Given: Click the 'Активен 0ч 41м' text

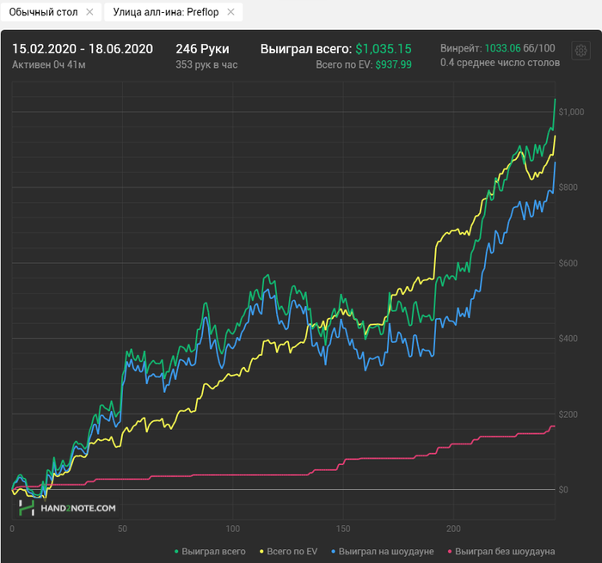Looking at the screenshot, I should click(x=49, y=64).
